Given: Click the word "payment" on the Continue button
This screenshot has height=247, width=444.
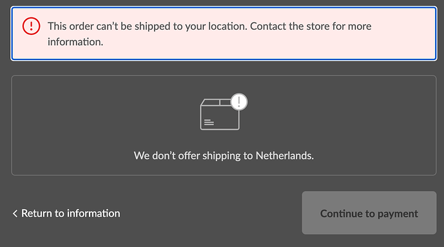Looking at the screenshot, I should tap(398, 214).
